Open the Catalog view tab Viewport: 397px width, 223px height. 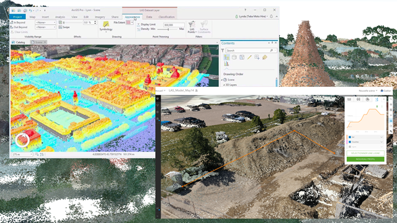coord(19,42)
